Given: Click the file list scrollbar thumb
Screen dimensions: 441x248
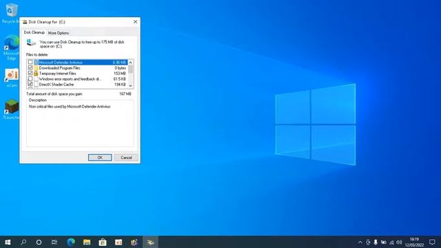Looking at the screenshot, I should coord(130,69).
